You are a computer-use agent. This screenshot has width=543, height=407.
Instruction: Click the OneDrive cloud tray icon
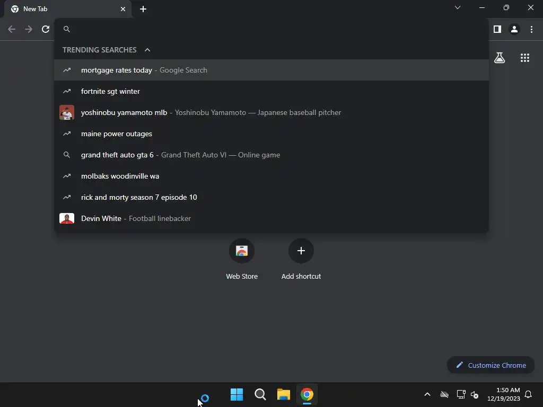[x=444, y=394]
